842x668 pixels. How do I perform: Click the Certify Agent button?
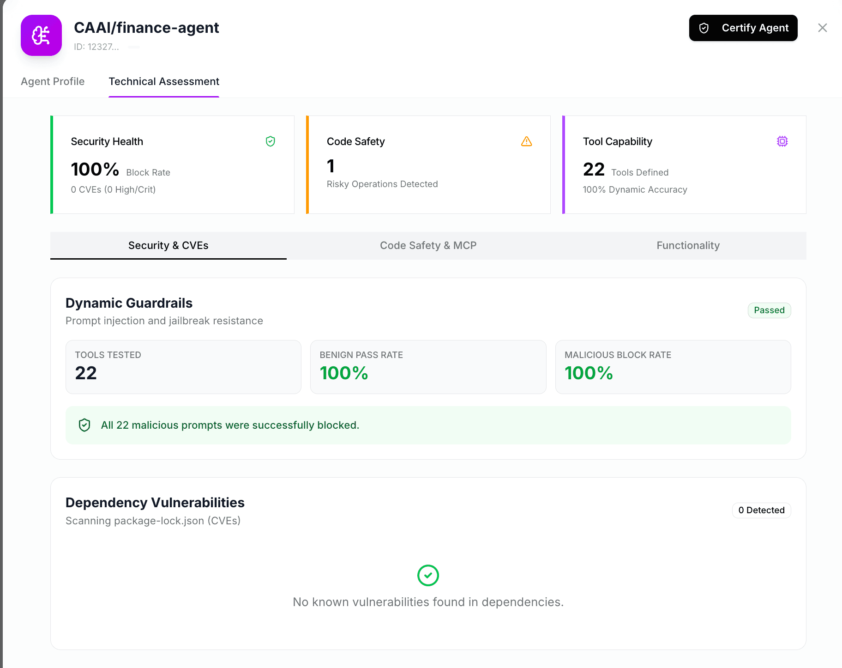tap(743, 28)
